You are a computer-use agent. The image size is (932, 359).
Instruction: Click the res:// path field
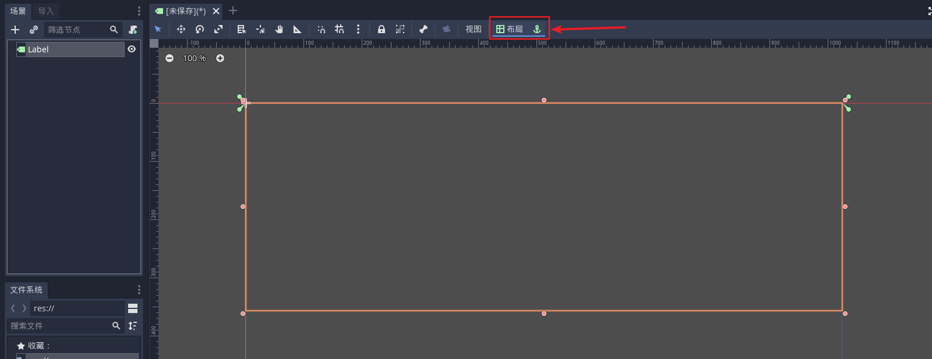coord(77,308)
